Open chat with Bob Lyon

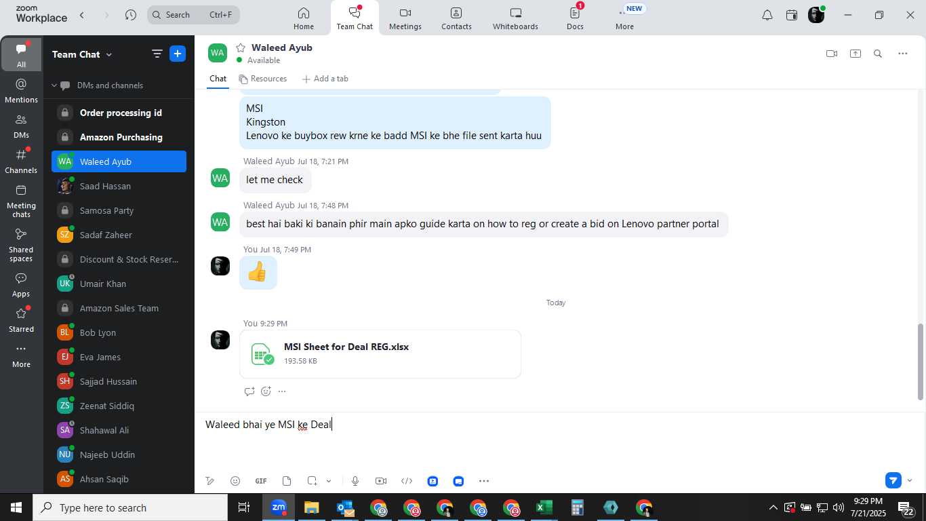[119, 332]
